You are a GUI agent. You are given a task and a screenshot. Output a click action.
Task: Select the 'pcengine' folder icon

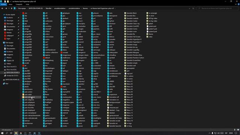[78, 108]
